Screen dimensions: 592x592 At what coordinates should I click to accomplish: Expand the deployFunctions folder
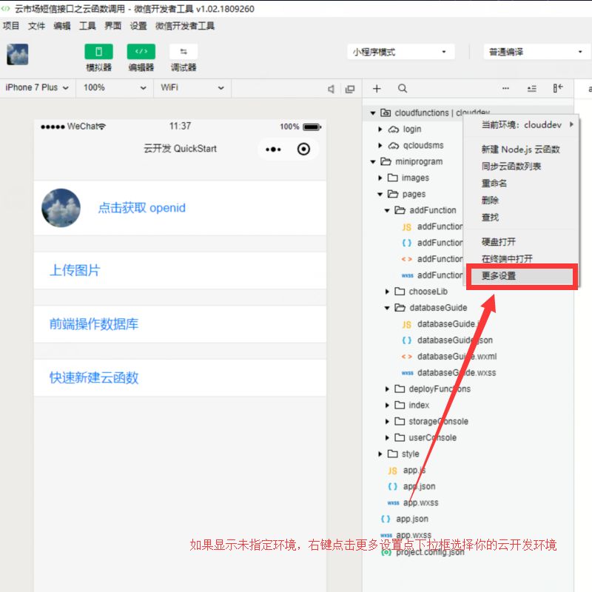pos(387,389)
